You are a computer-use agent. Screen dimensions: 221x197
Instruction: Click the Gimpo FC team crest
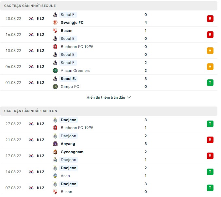pos(55,87)
